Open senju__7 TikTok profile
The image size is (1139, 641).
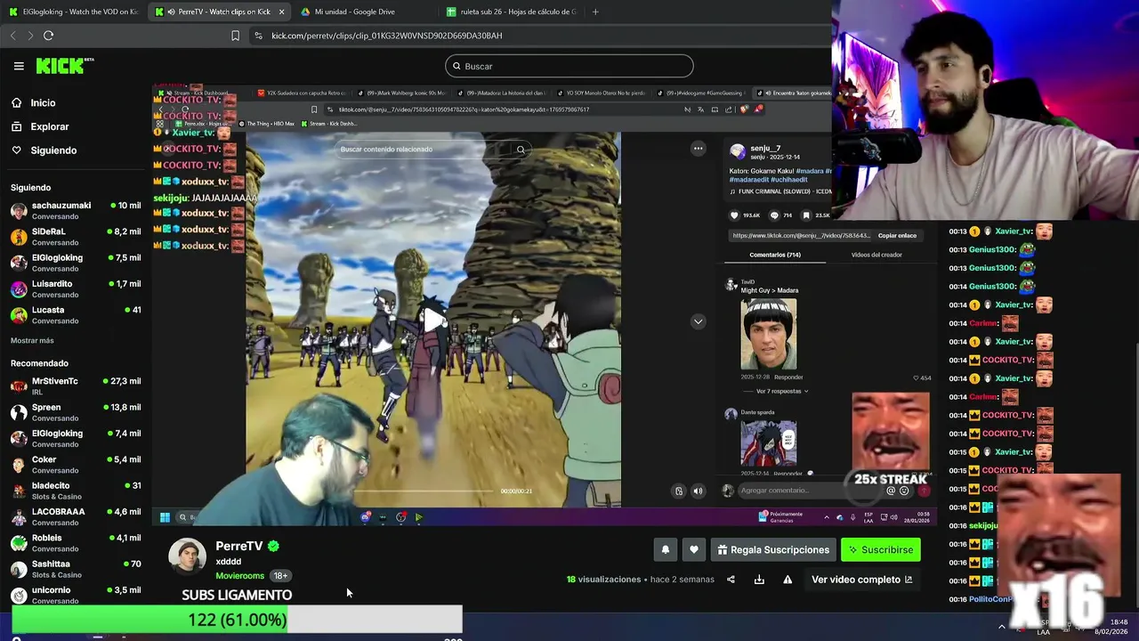[767, 148]
